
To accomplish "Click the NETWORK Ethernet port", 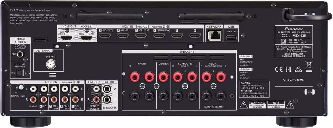I will (214, 36).
